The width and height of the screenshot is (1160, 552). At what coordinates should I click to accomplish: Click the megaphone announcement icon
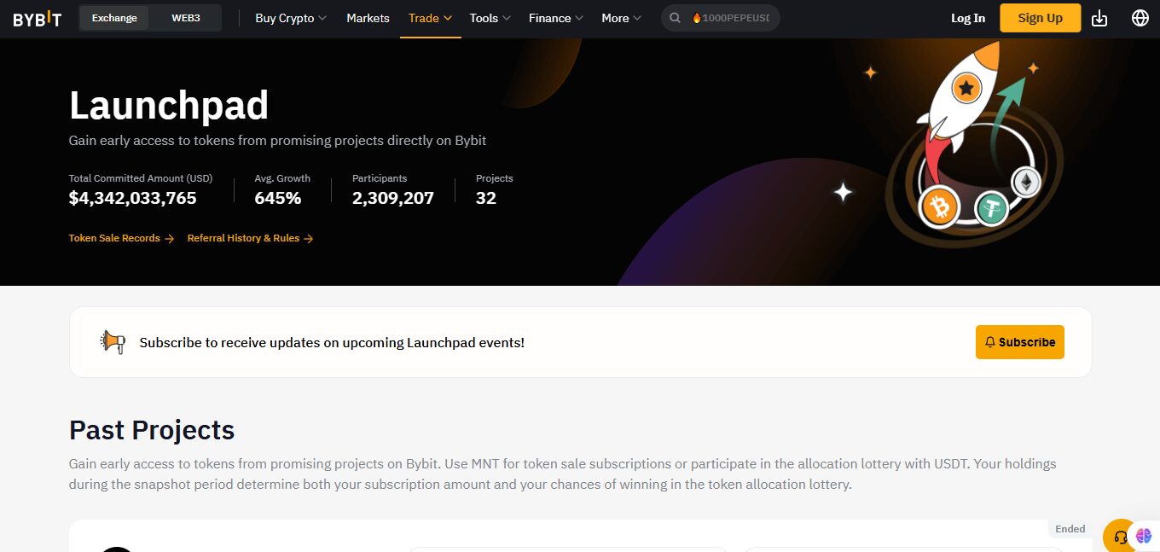point(113,342)
